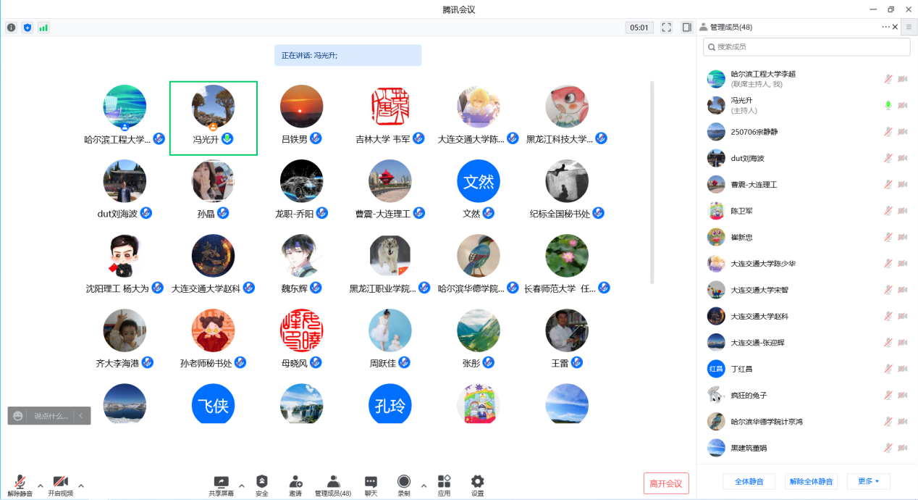Open the security (安全) options
The image size is (918, 500).
click(262, 482)
